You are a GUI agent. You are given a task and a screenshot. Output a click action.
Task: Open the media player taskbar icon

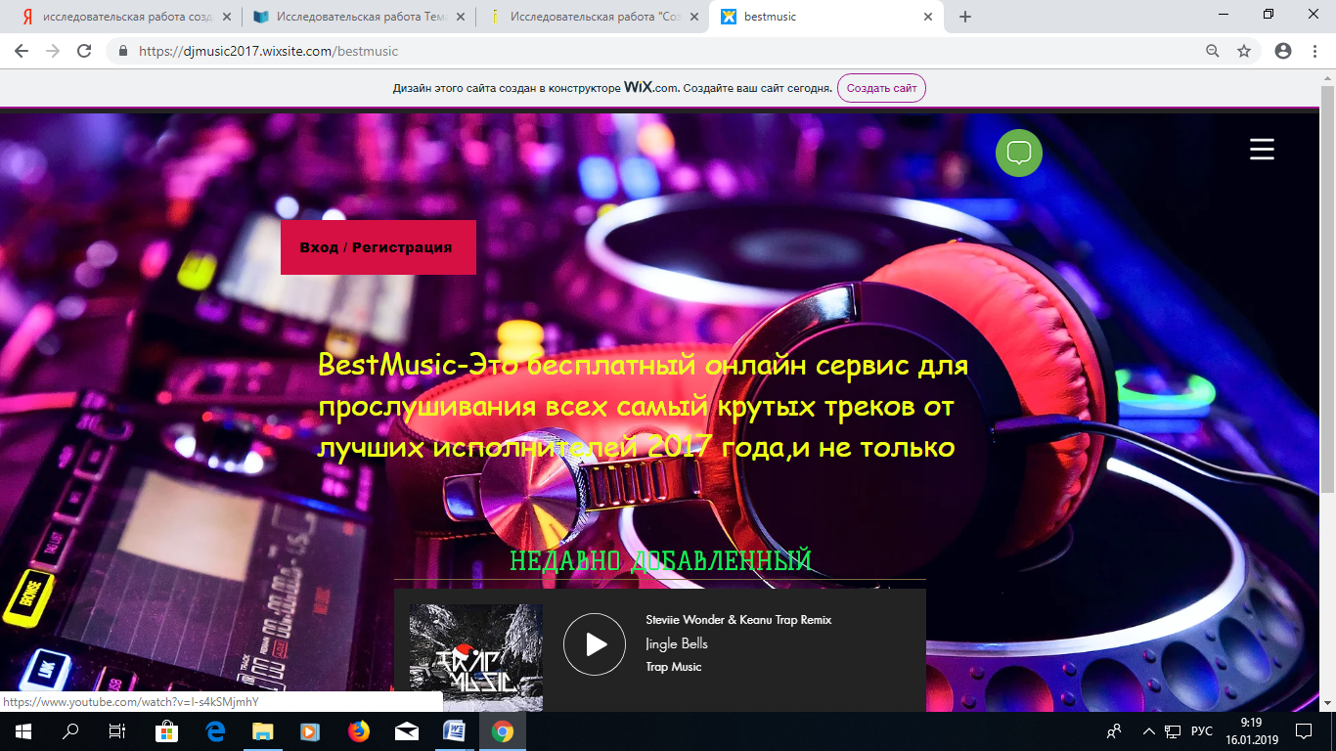click(310, 731)
